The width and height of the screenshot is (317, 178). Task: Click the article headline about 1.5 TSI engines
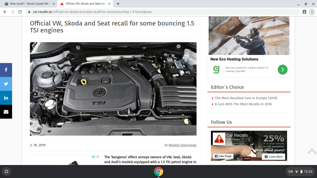112,27
